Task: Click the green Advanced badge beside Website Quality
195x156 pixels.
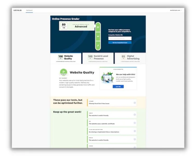Action: point(63,73)
